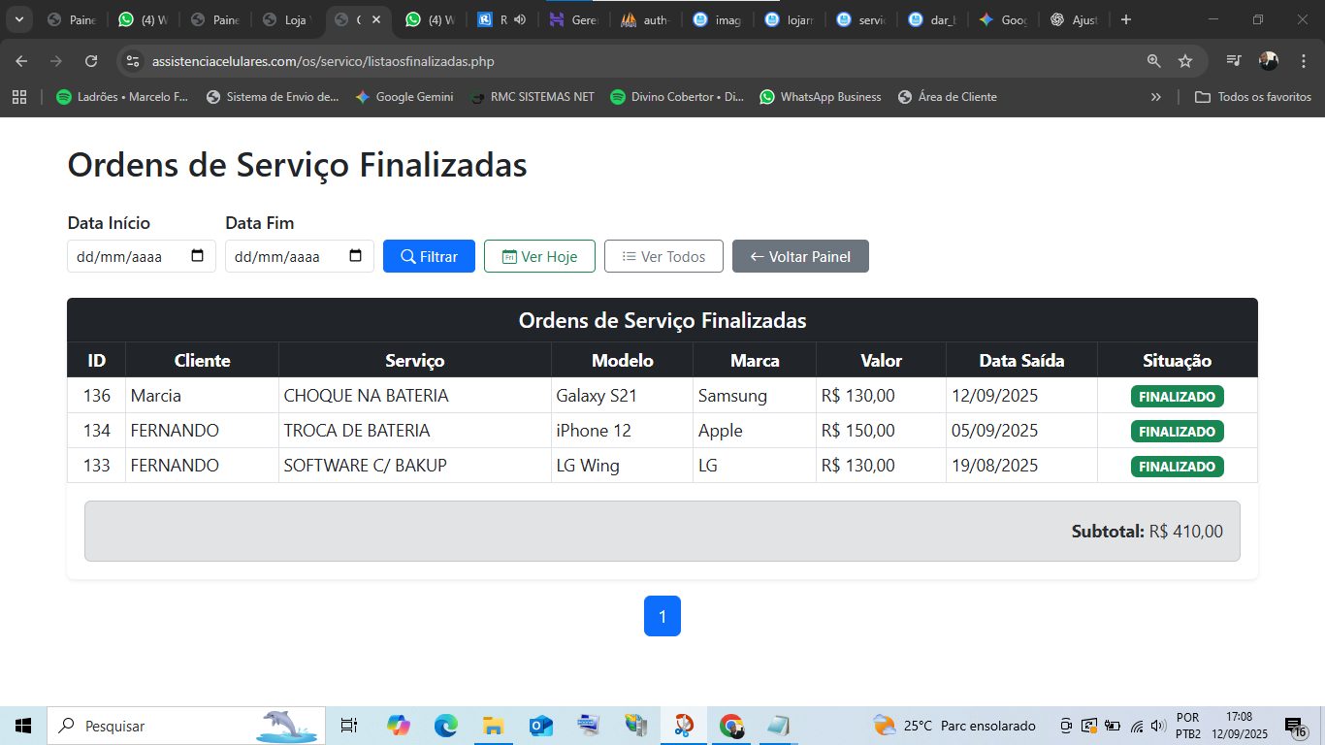Open new browser tab with plus
1325x745 pixels.
click(1125, 19)
